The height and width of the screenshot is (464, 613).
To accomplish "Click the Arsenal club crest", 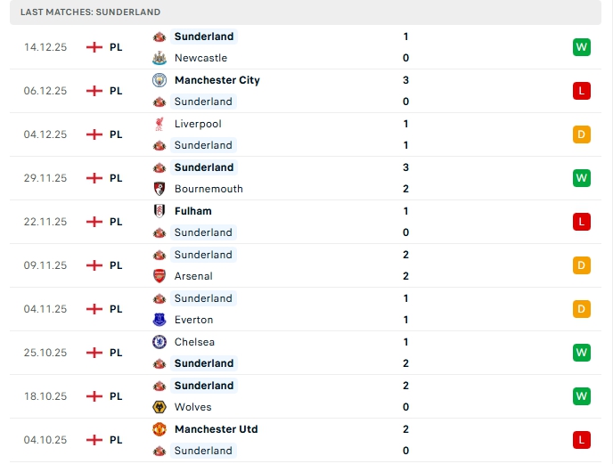I will point(159,276).
